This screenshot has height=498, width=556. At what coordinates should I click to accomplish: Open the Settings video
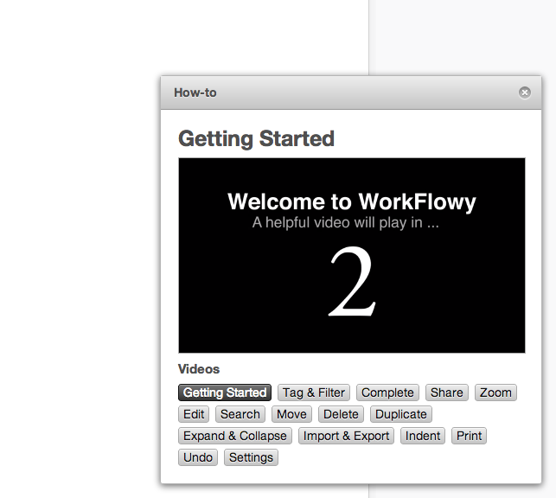pos(251,457)
